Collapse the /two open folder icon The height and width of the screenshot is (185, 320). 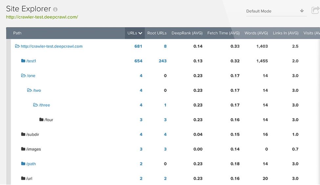click(30, 90)
